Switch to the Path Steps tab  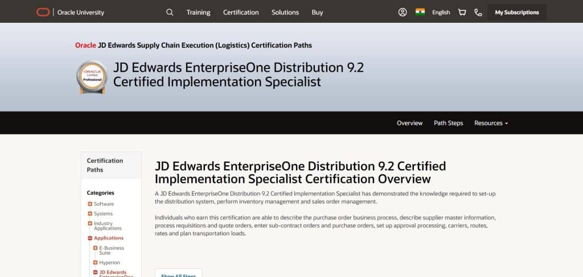click(449, 123)
